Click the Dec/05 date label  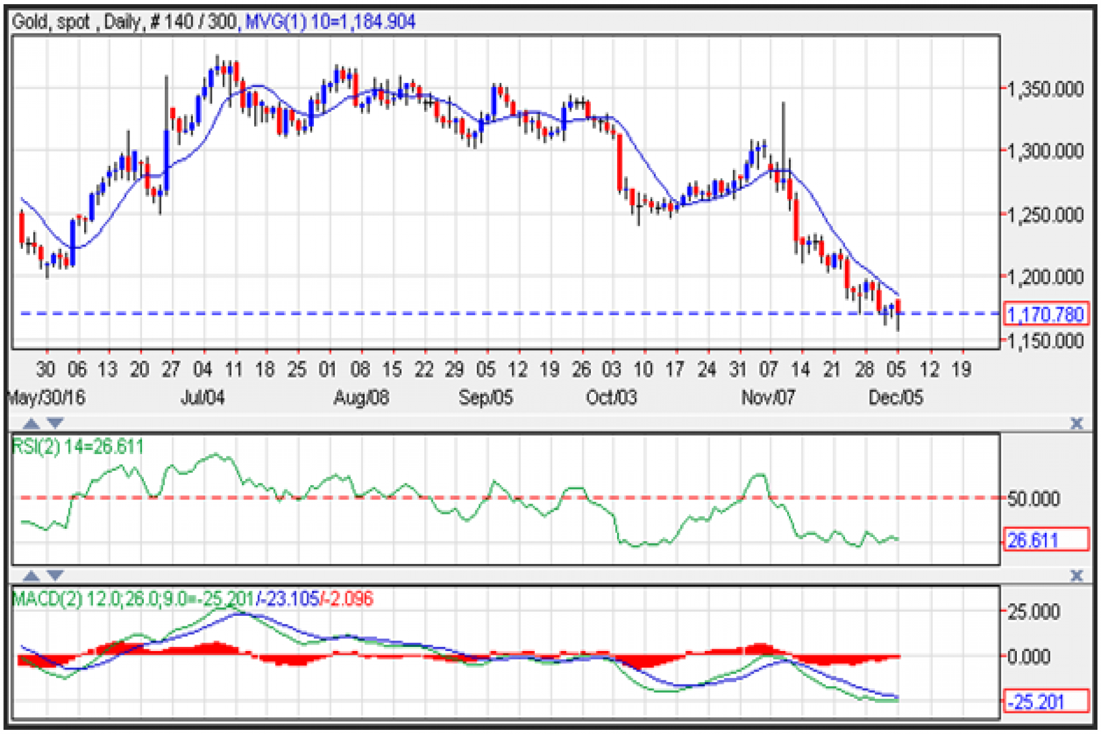pos(896,397)
